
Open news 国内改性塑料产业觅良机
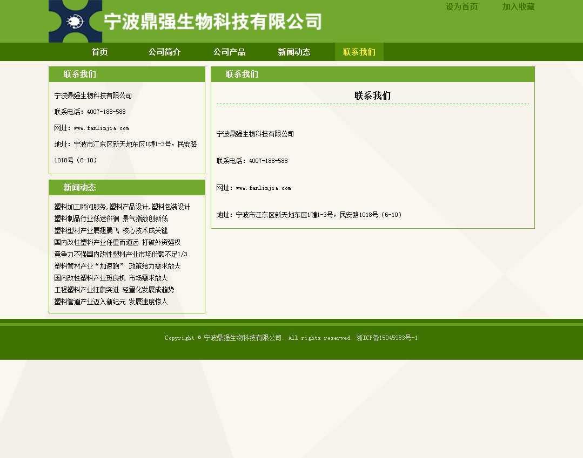pyautogui.click(x=111, y=278)
